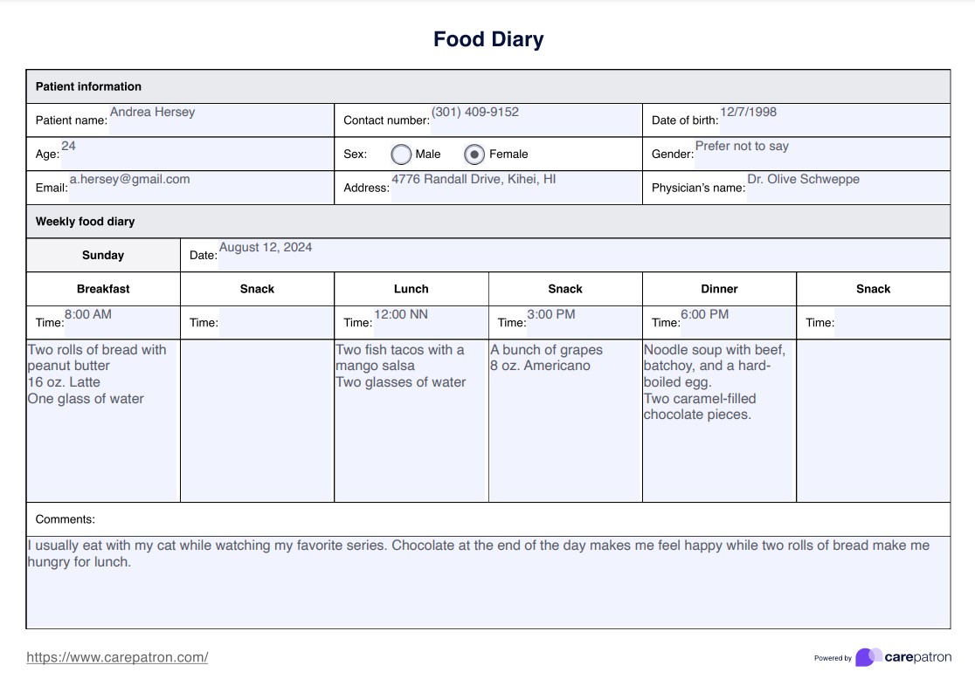The width and height of the screenshot is (975, 686).
Task: Click the Carepatron logo icon
Action: (x=868, y=657)
